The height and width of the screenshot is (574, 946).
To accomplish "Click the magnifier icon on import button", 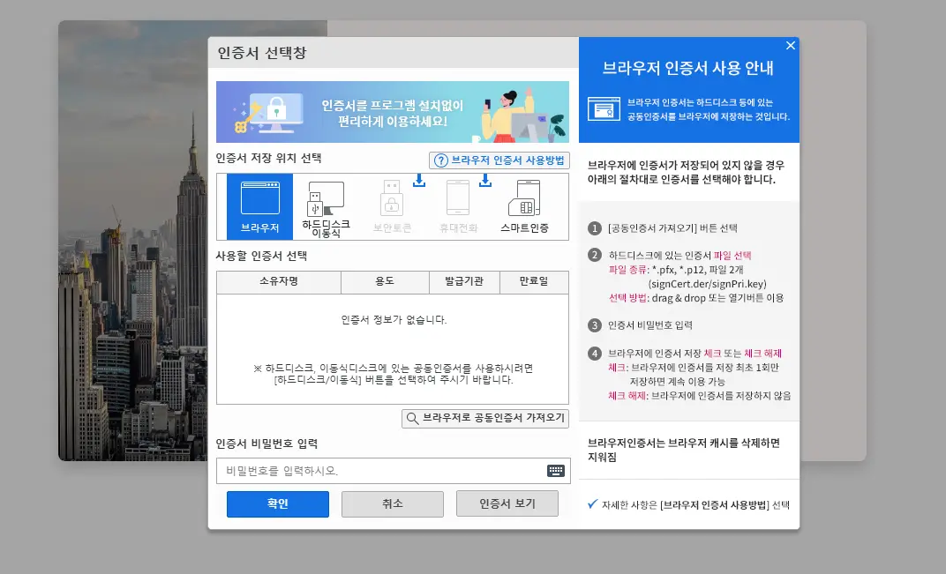I will click(411, 418).
